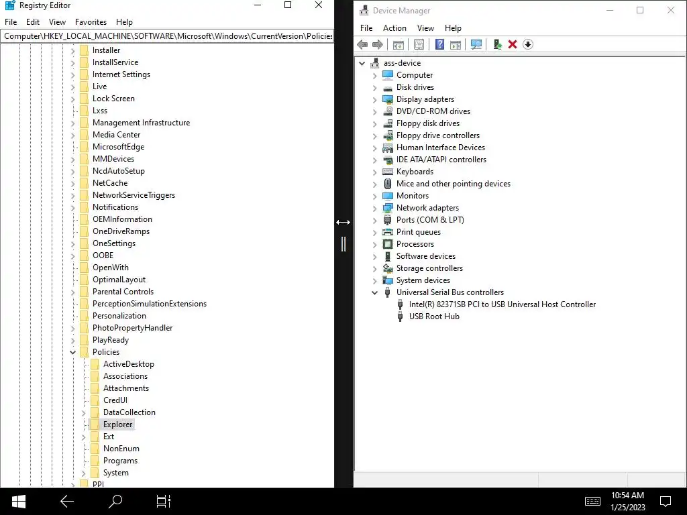
Task: Click the snap divider handle between windows
Action: tap(343, 244)
